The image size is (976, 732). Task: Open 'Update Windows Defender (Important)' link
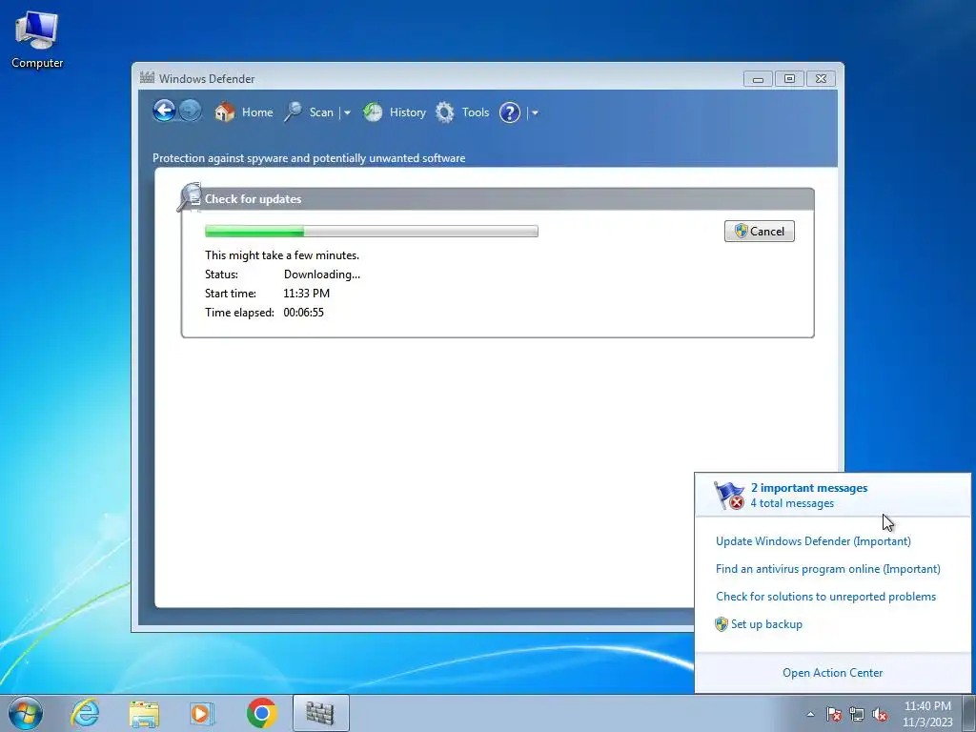tap(814, 541)
